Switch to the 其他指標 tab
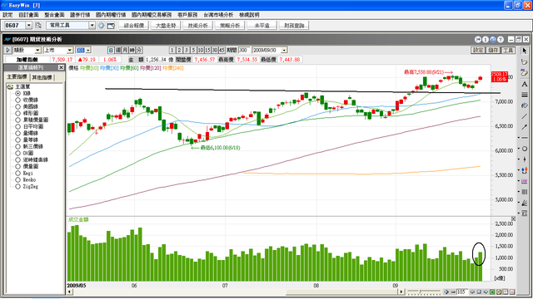This screenshot has height=299, width=533. [x=42, y=77]
